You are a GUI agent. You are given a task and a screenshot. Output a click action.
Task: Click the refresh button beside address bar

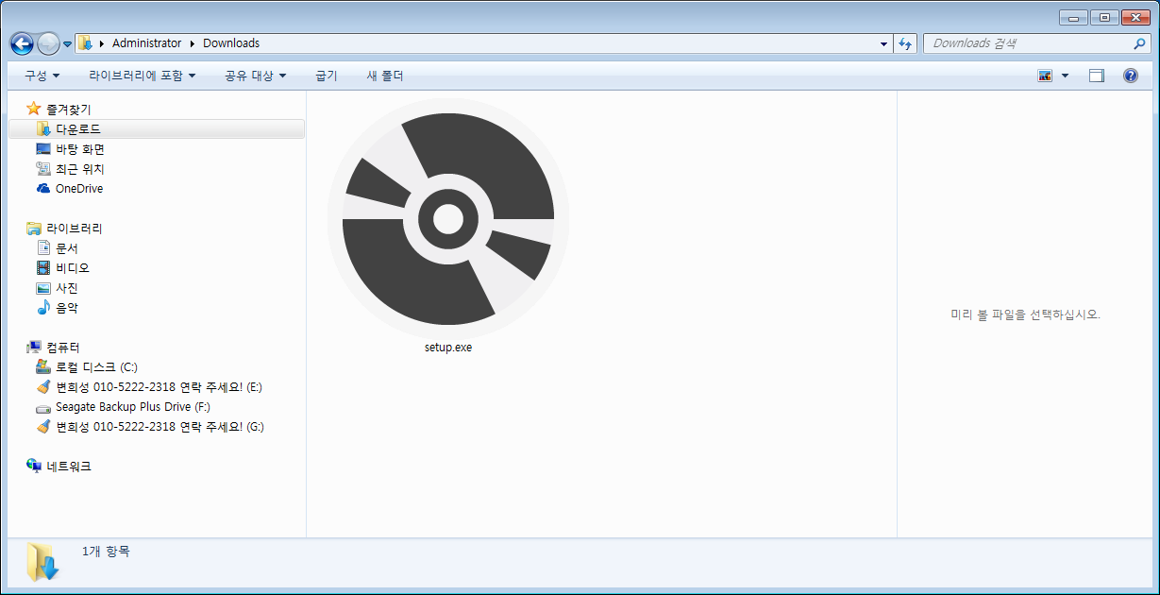coord(906,43)
